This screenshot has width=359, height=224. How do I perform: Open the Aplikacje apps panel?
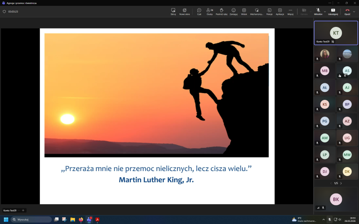tap(280, 11)
